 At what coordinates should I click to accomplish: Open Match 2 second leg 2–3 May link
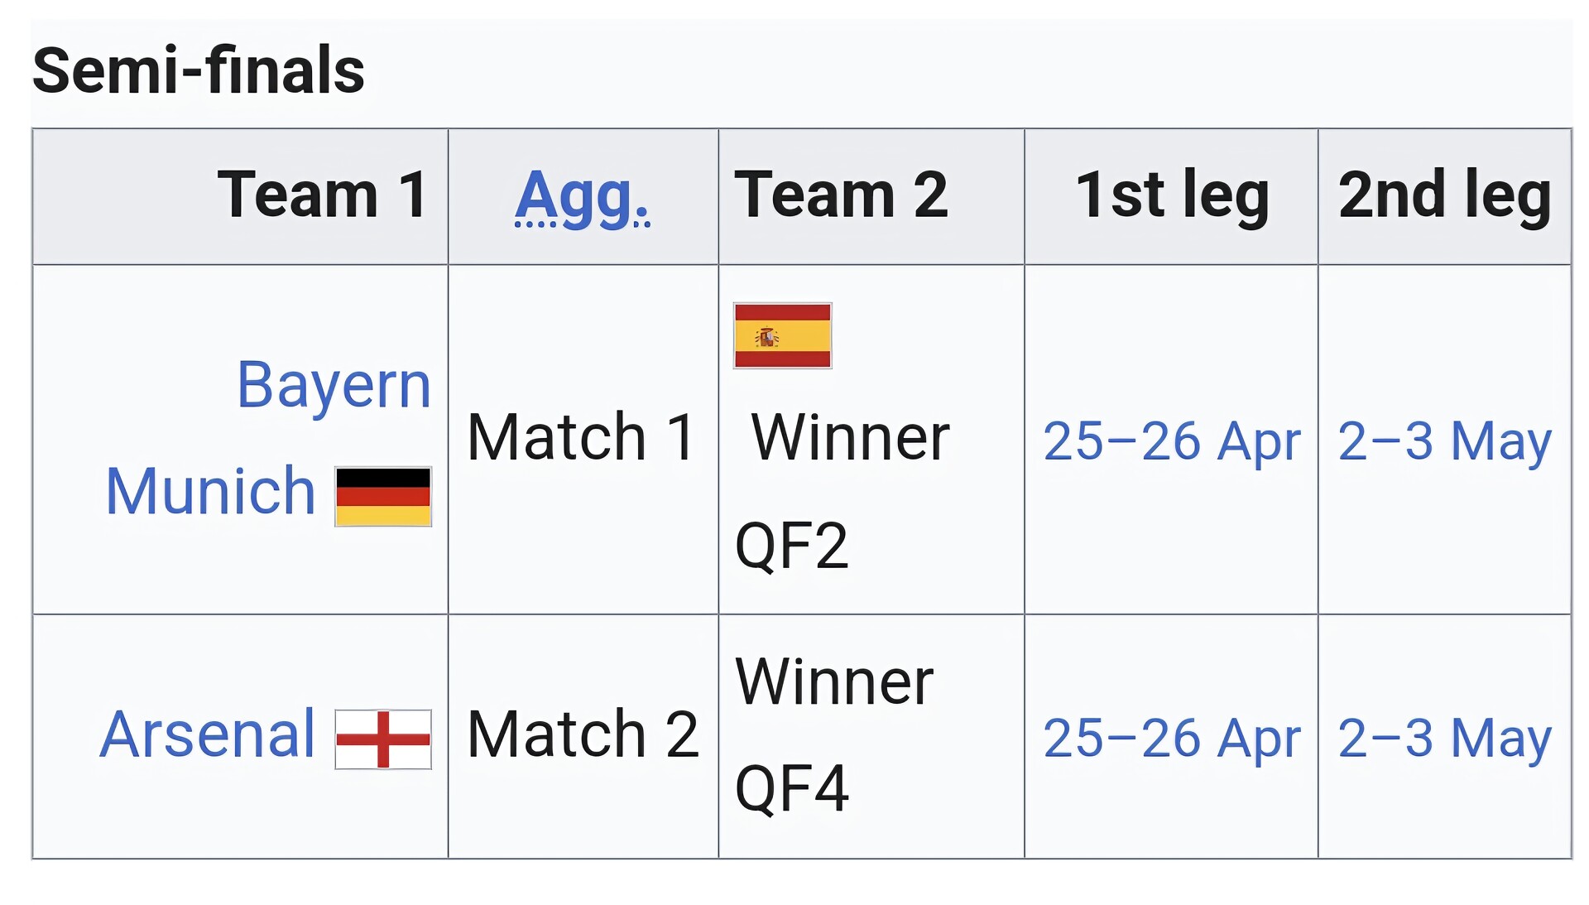pos(1444,738)
